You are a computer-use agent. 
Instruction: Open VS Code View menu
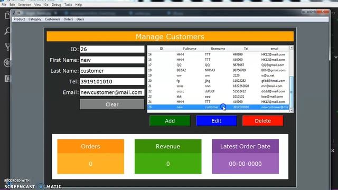[37, 5]
